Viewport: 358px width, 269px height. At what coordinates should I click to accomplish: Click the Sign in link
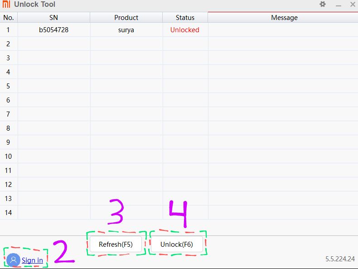point(32,260)
